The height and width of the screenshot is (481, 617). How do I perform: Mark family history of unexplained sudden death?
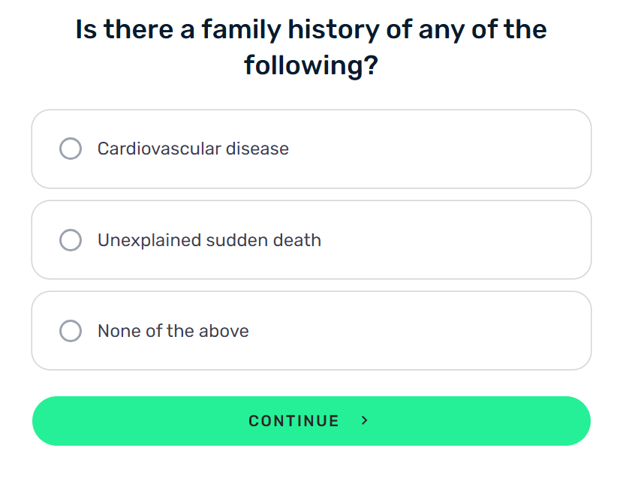point(312,240)
